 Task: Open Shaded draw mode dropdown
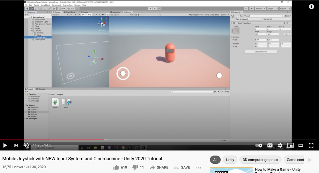pyautogui.click(x=60, y=15)
